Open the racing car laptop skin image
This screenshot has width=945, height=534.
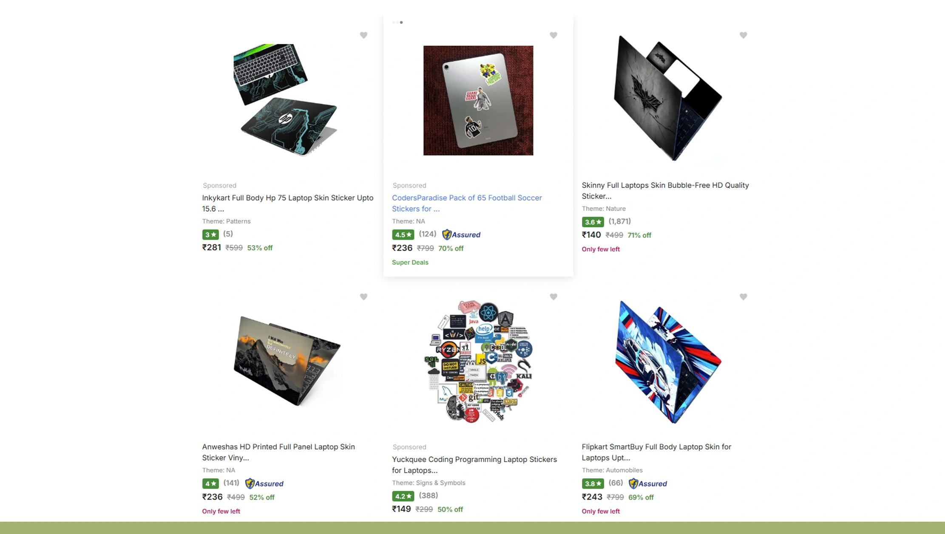click(668, 362)
